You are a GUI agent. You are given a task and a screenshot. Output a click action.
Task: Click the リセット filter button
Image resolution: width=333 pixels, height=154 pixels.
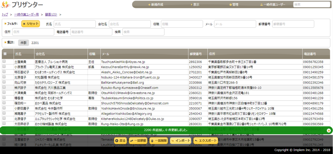pos(31,24)
